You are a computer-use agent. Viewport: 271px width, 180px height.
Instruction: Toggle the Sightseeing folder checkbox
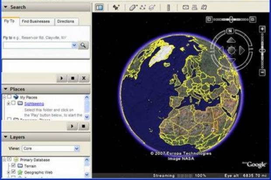click(14, 103)
